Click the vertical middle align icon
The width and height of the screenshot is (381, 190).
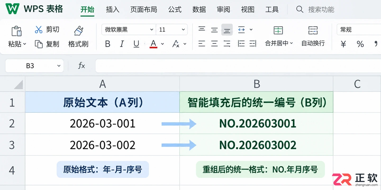(x=214, y=30)
